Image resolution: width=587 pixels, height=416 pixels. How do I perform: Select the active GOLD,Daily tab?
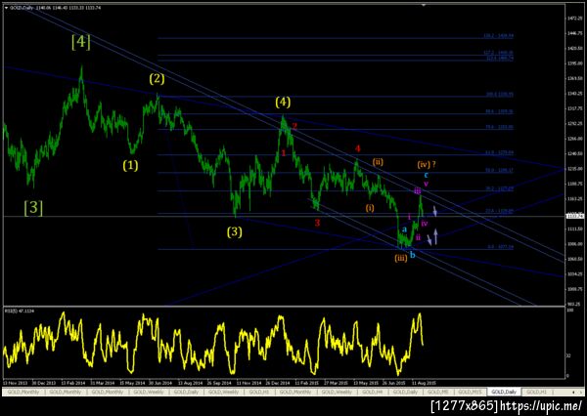point(504,392)
